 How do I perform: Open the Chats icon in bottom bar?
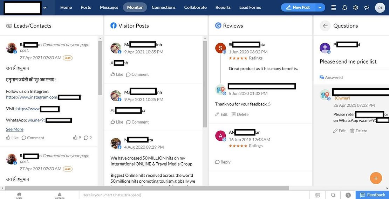pos(19,195)
